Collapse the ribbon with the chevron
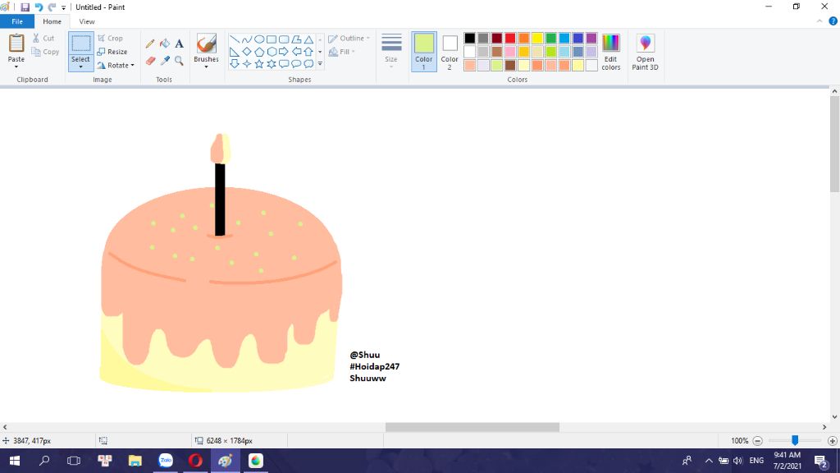Screen dimensions: 840x473 (819, 21)
